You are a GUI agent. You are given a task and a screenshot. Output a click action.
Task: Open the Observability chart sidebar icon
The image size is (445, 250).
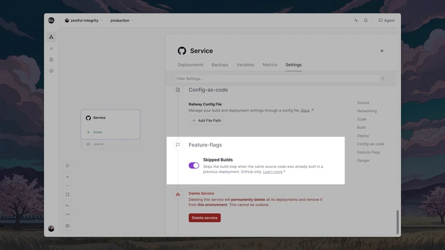coord(51,48)
